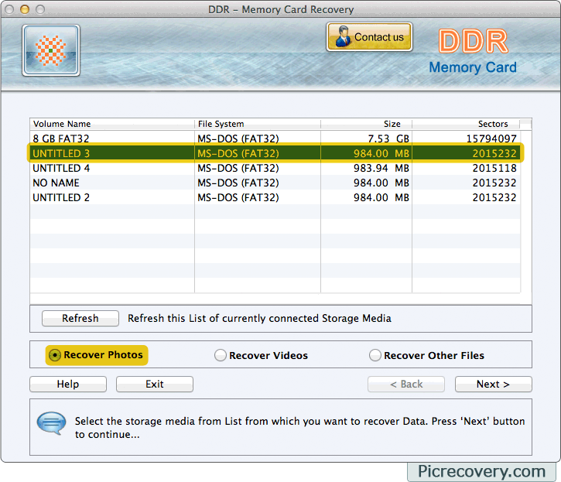Select the NO NAME volume
The width and height of the screenshot is (561, 482).
(x=275, y=183)
